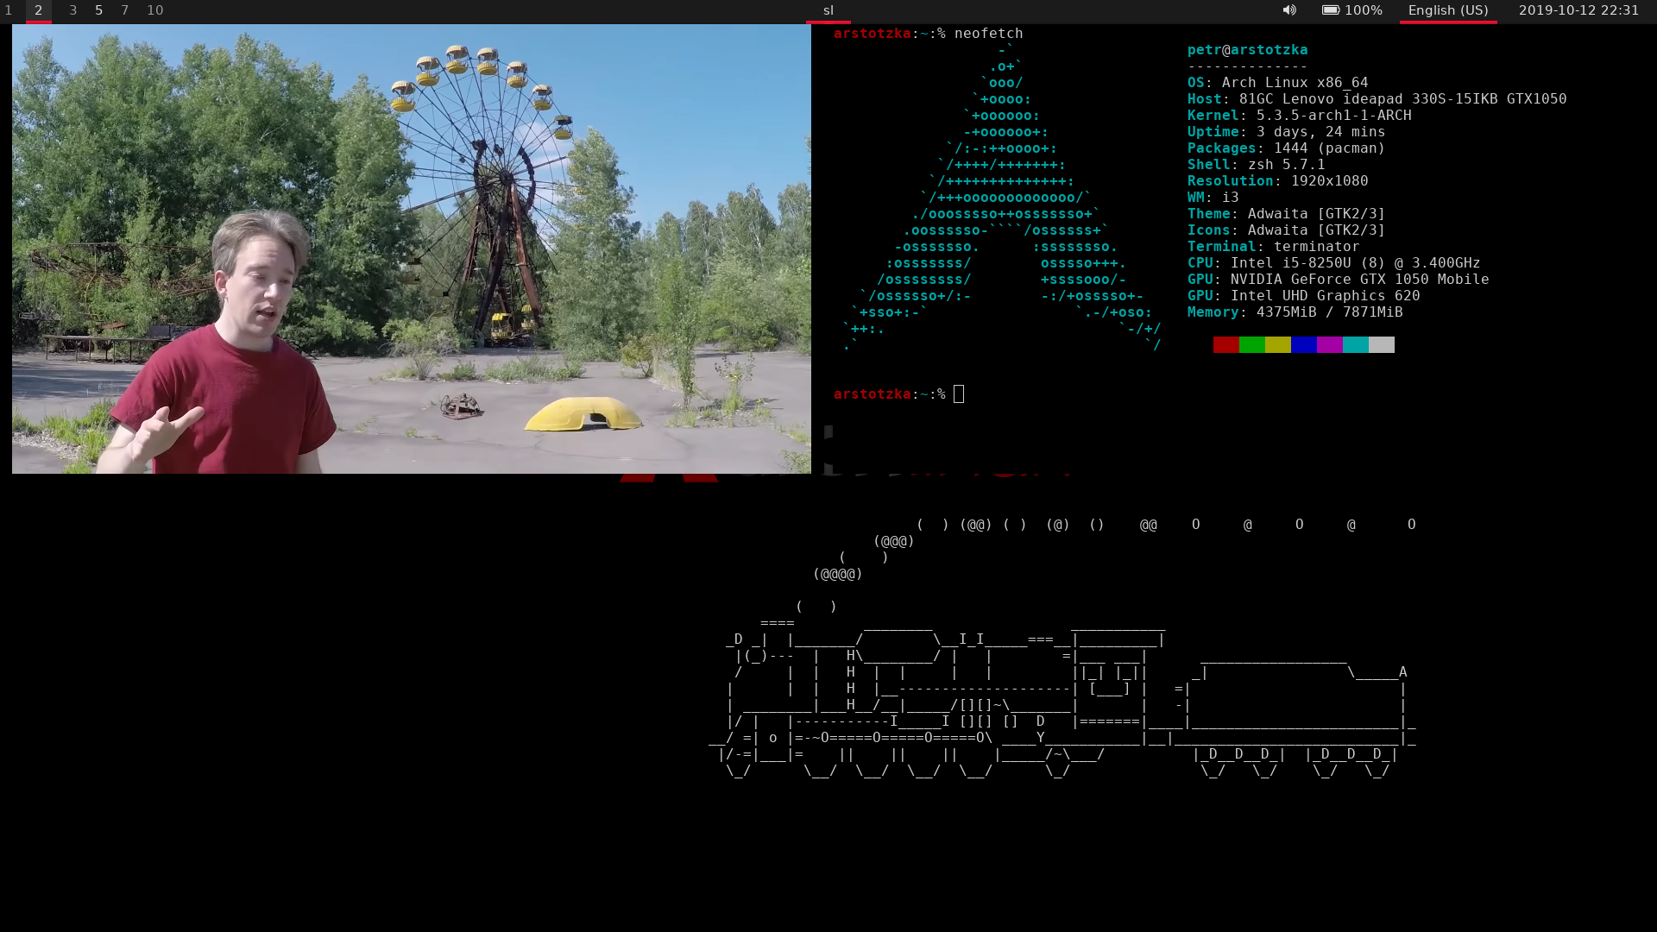
Task: Click the date and time display
Action: point(1578,10)
